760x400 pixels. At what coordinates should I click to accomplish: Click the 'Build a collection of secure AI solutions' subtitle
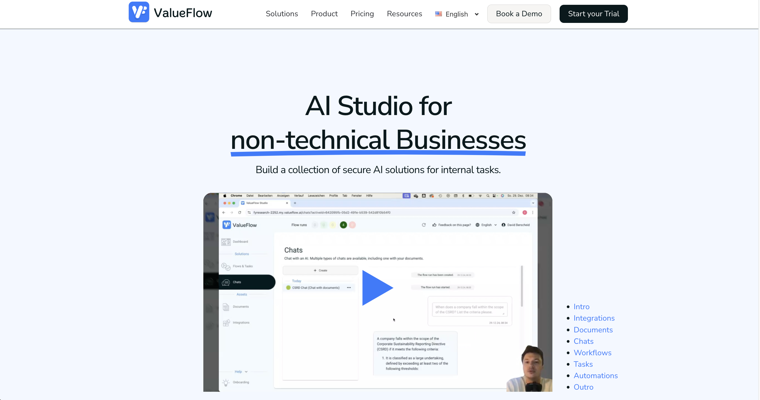click(378, 170)
